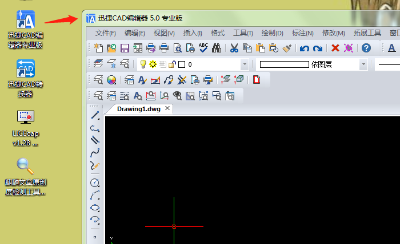Viewport: 400px width, 244px height.
Task: Select the Ellipse drawing tool
Action: point(95,208)
